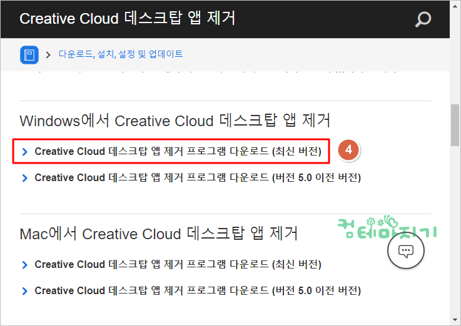The width and height of the screenshot is (461, 326).
Task: Click the vertical scrollbar thumb
Action: pyautogui.click(x=455, y=125)
